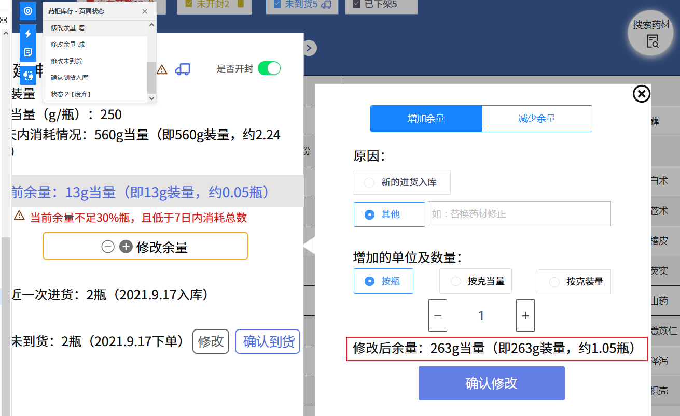Image resolution: width=680 pixels, height=416 pixels.
Task: Click warning icon beside 当前余量不足30%瓶
Action: pos(19,215)
